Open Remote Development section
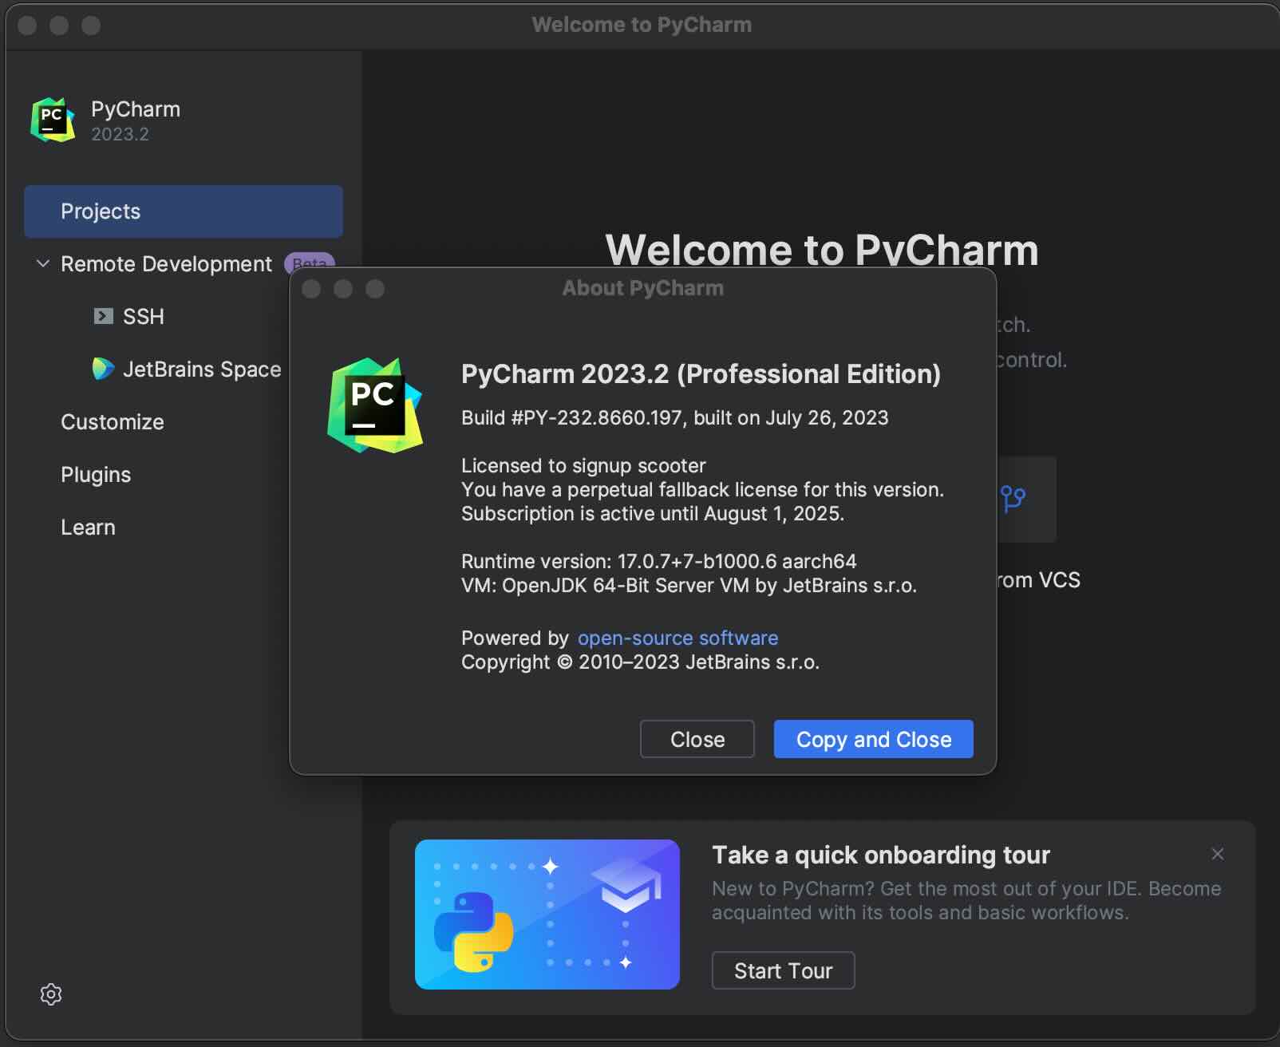Screen dimensions: 1280x1047 pyautogui.click(x=166, y=264)
